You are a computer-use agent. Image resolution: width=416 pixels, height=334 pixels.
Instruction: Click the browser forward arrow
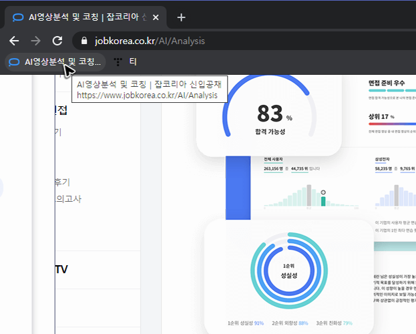(x=36, y=41)
